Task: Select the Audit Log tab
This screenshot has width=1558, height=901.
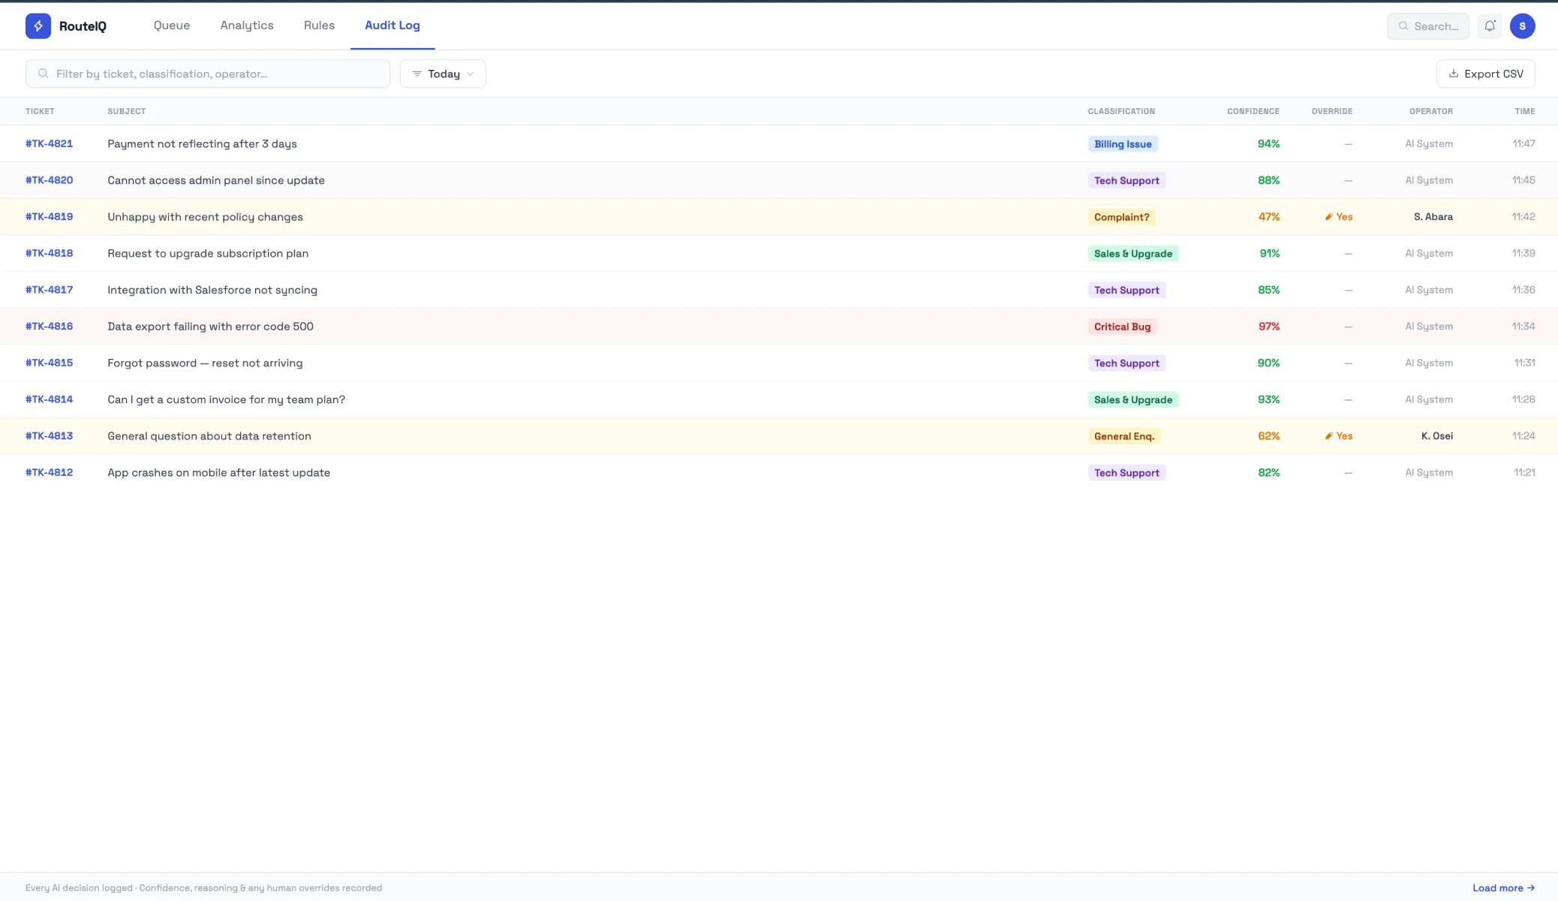Action: click(x=393, y=26)
